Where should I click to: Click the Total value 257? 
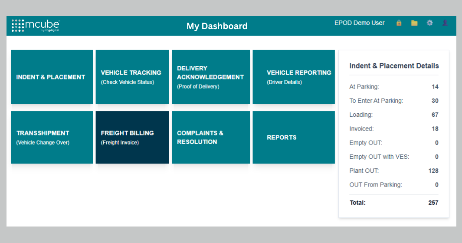click(433, 203)
